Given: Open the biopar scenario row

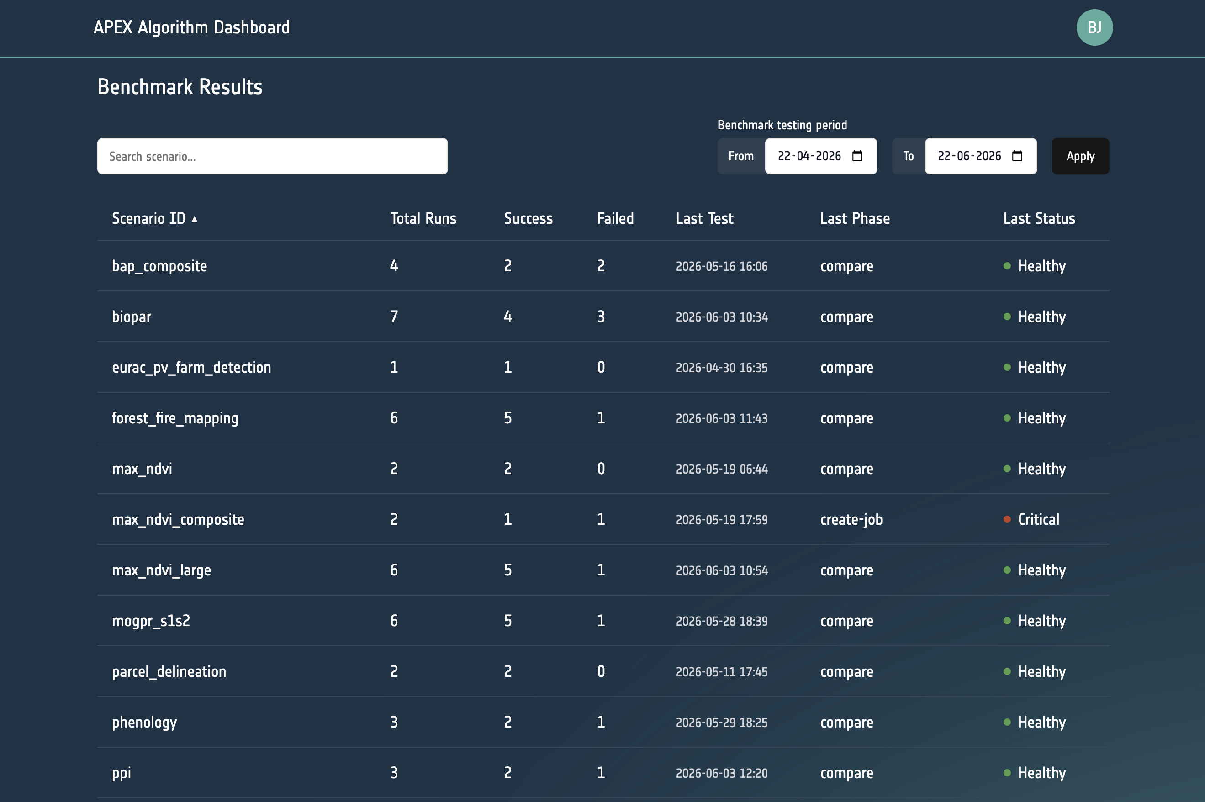Looking at the screenshot, I should click(603, 317).
